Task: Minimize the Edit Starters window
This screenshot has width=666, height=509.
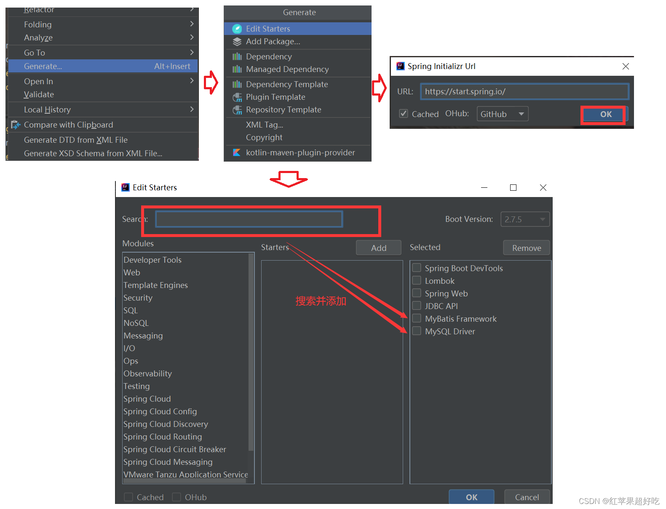Action: pos(484,188)
